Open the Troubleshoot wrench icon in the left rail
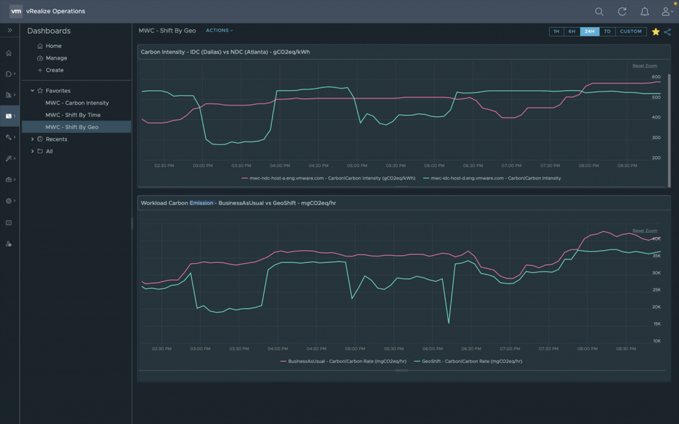This screenshot has width=679, height=424. point(9,137)
